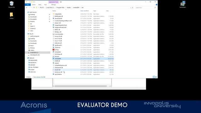Open the Vembu shortcut icon on the desktop
Image resolution: width=201 pixels, height=113 pixels.
183,4
